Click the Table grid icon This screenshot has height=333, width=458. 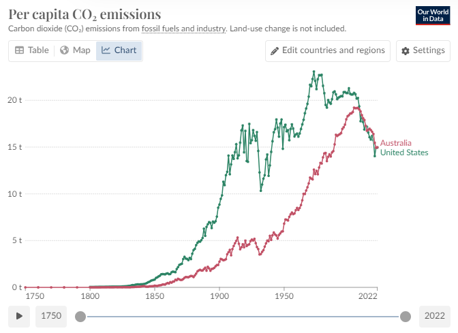click(x=19, y=50)
